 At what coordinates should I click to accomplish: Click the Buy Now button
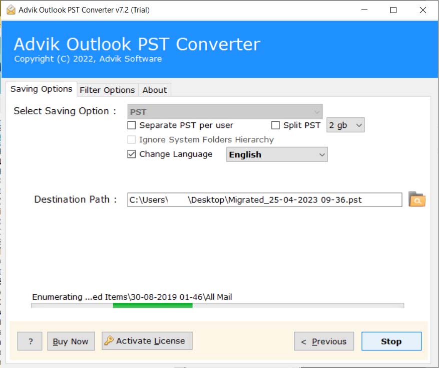point(71,341)
